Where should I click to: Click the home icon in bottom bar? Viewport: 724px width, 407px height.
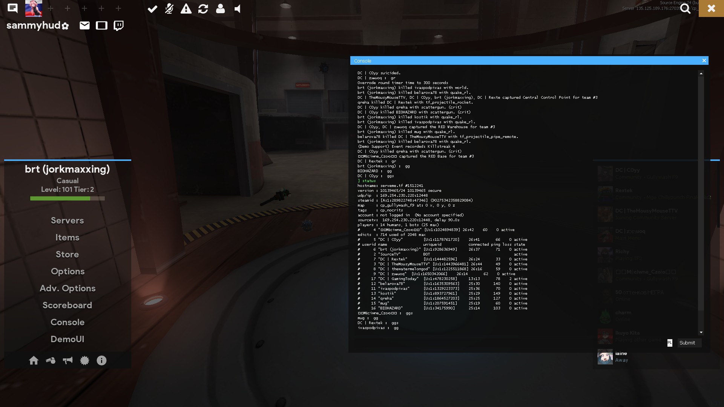tap(34, 361)
